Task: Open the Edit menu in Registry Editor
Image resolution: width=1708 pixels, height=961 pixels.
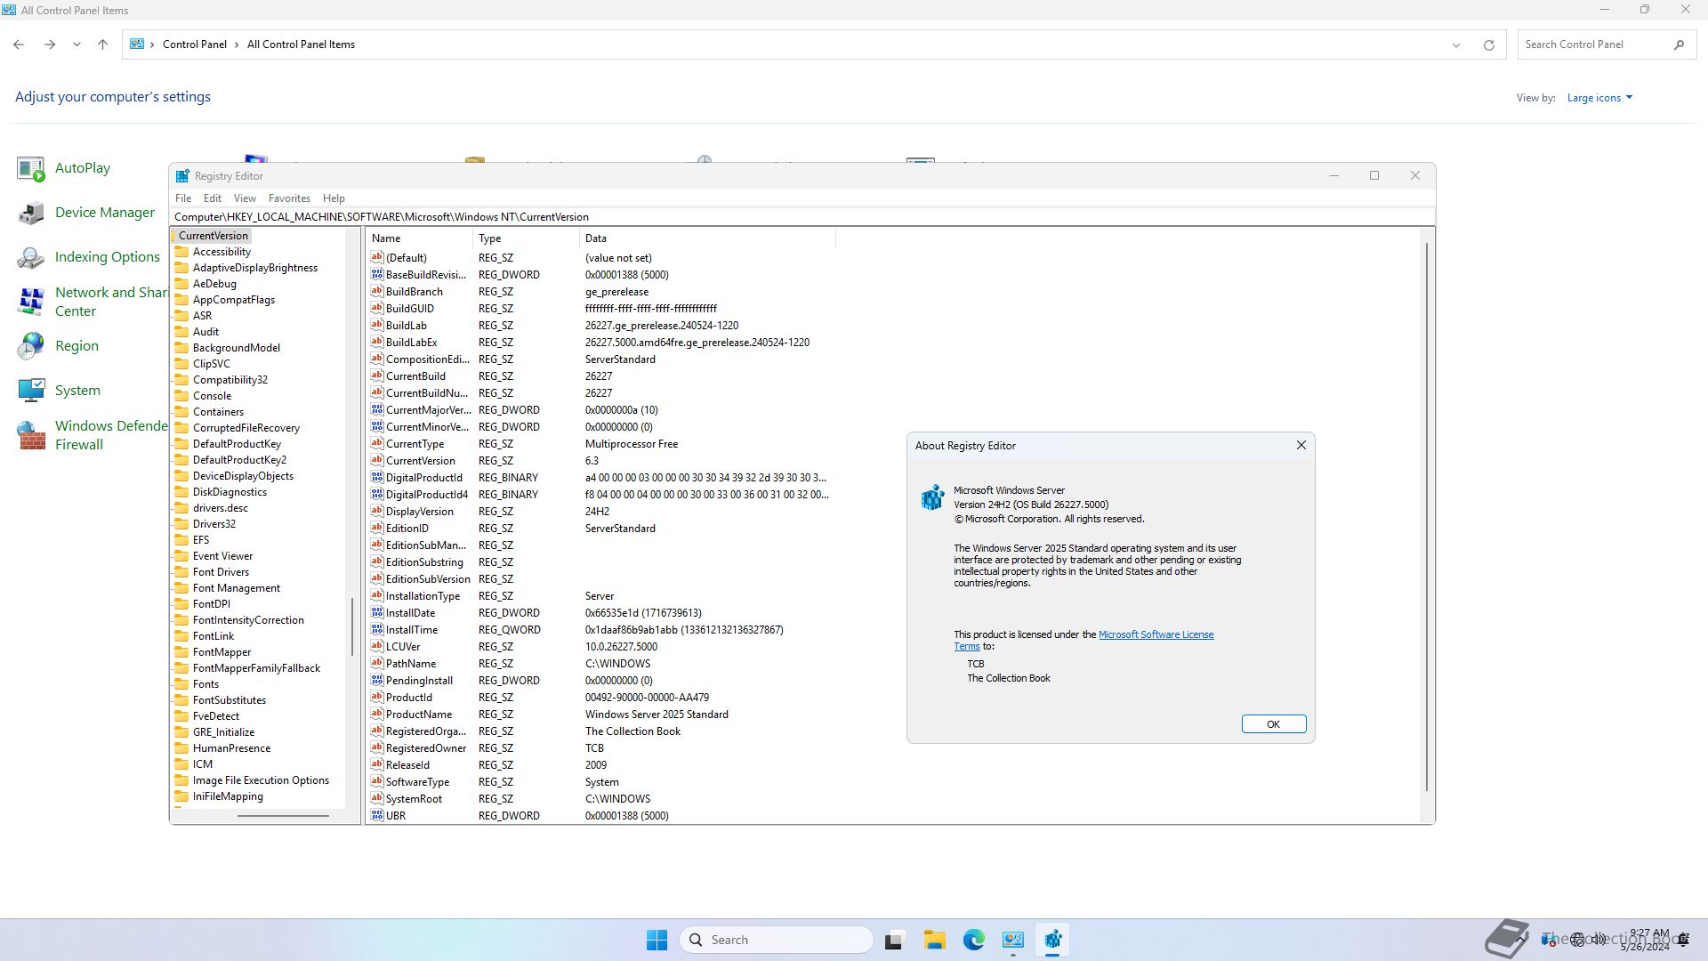Action: tap(212, 198)
